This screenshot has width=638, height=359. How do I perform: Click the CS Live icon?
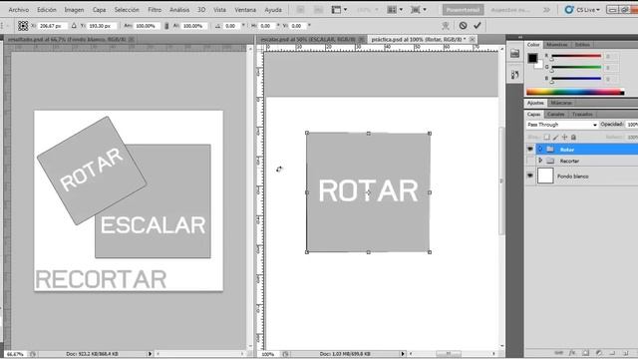pyautogui.click(x=569, y=10)
